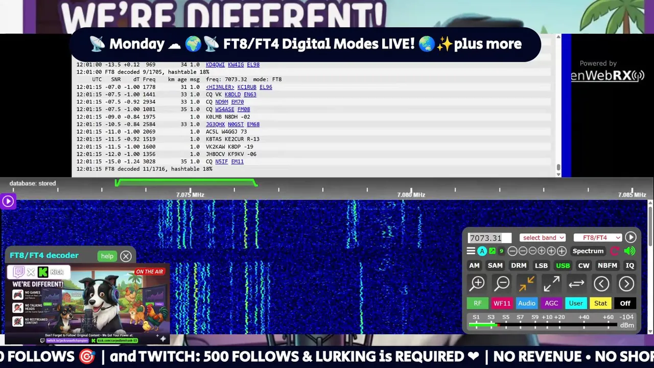Close the FT8/FT4 decoder panel

(x=126, y=256)
